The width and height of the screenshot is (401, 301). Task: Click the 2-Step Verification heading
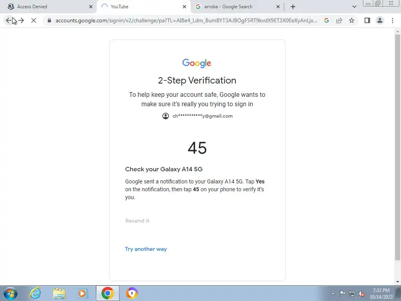[197, 80]
